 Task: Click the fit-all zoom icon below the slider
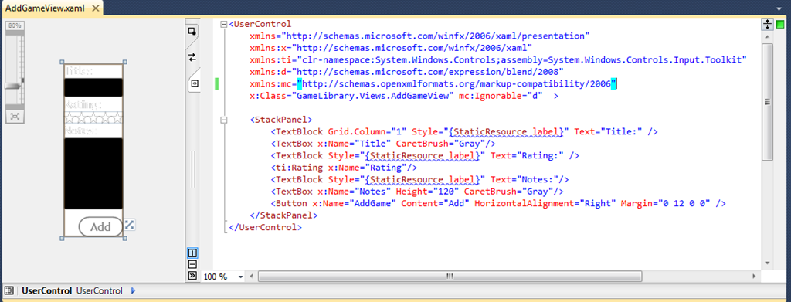15,117
